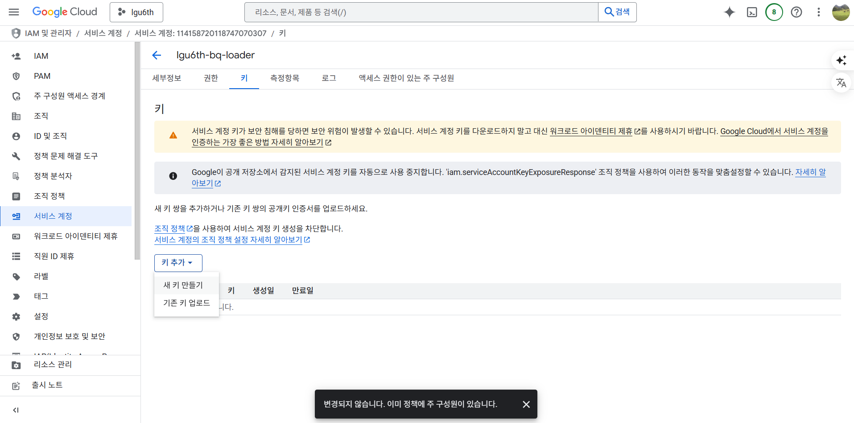The height and width of the screenshot is (423, 854).
Task: Open 정책 분석자 sidebar item
Action: pos(66,176)
